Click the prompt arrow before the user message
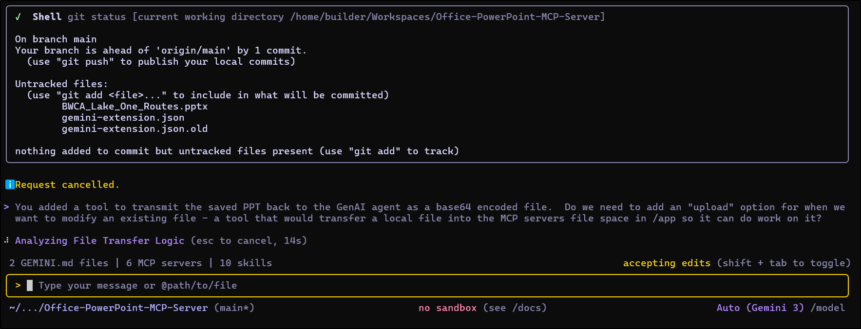The image size is (861, 329). 6,207
